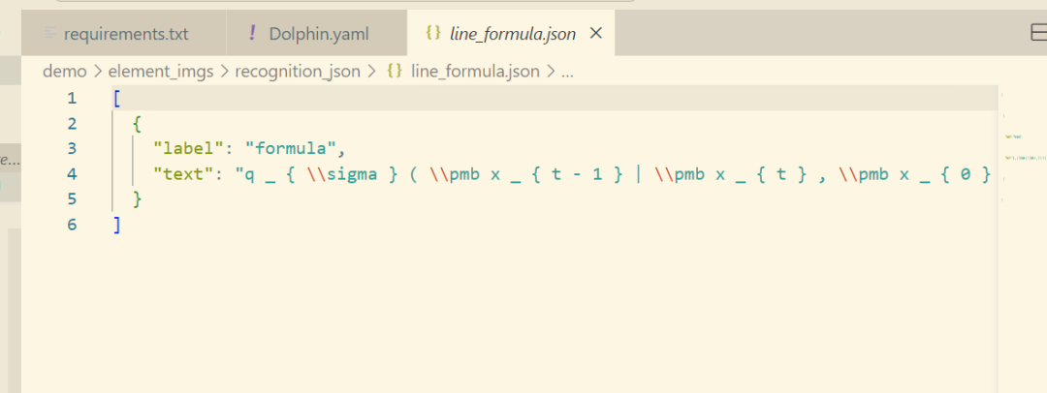
Task: Click the JSON braces icon in the breadcrumb
Action: (x=394, y=72)
